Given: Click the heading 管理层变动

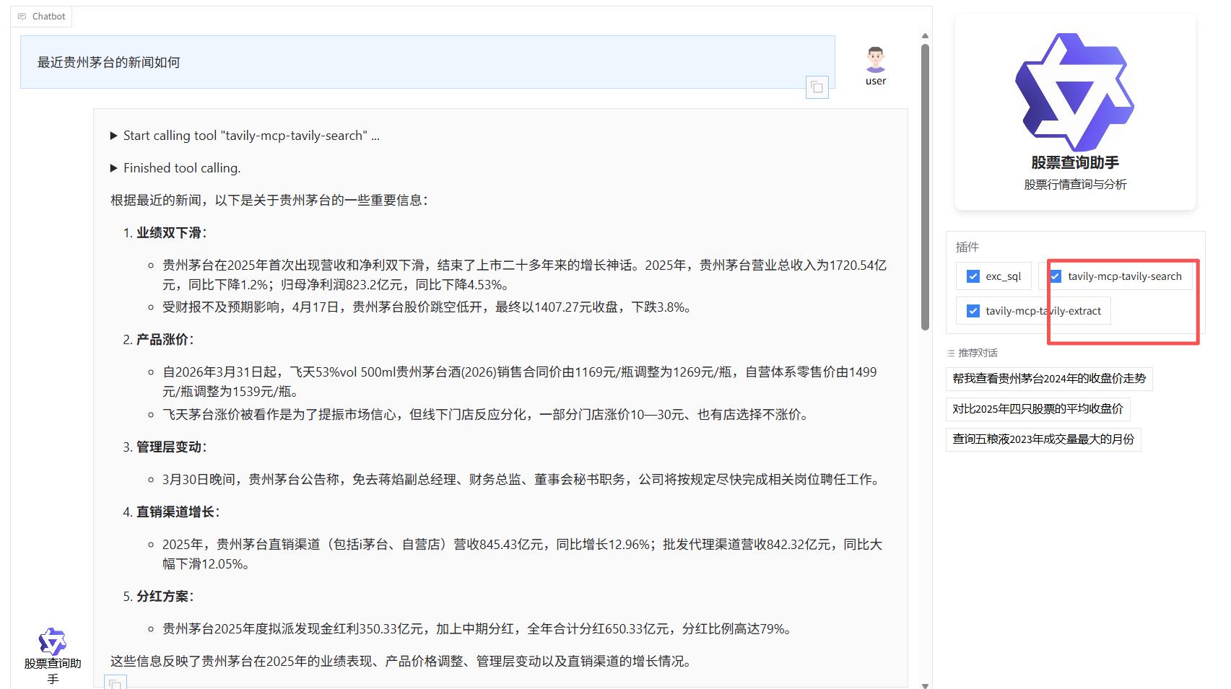Looking at the screenshot, I should pos(170,447).
